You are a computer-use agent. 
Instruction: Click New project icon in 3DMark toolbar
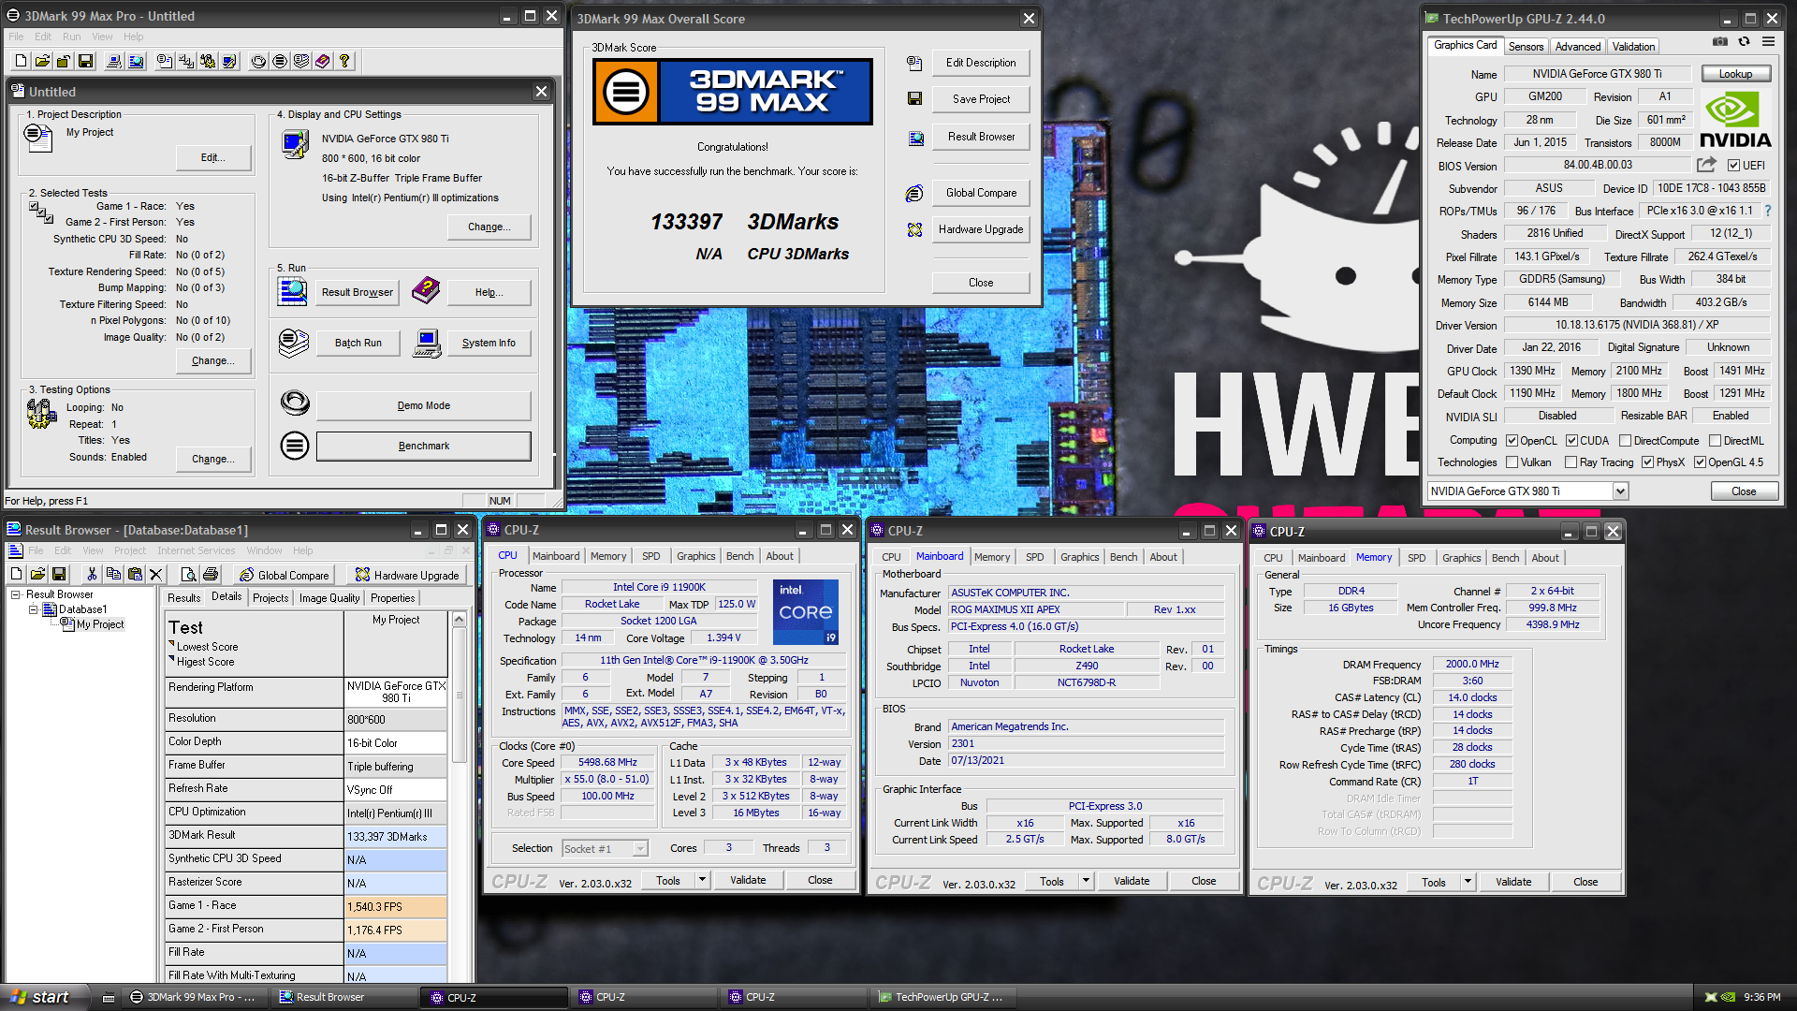pyautogui.click(x=21, y=61)
